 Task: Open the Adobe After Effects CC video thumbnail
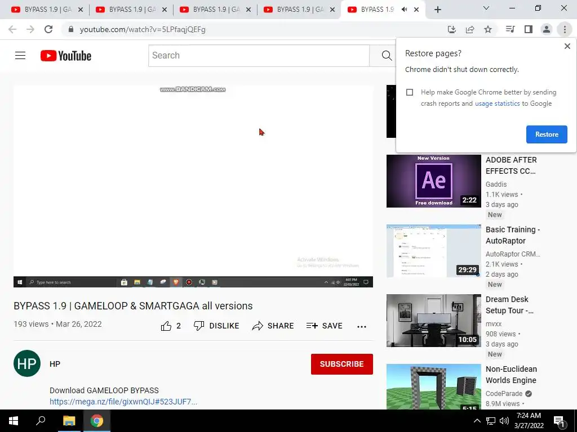pyautogui.click(x=433, y=181)
